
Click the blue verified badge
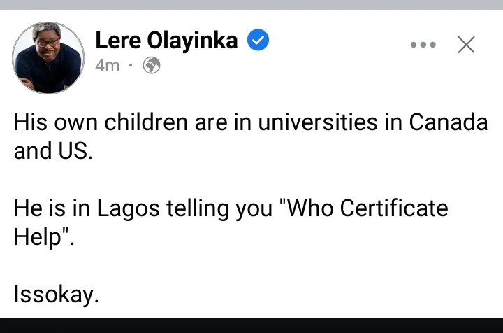point(258,41)
